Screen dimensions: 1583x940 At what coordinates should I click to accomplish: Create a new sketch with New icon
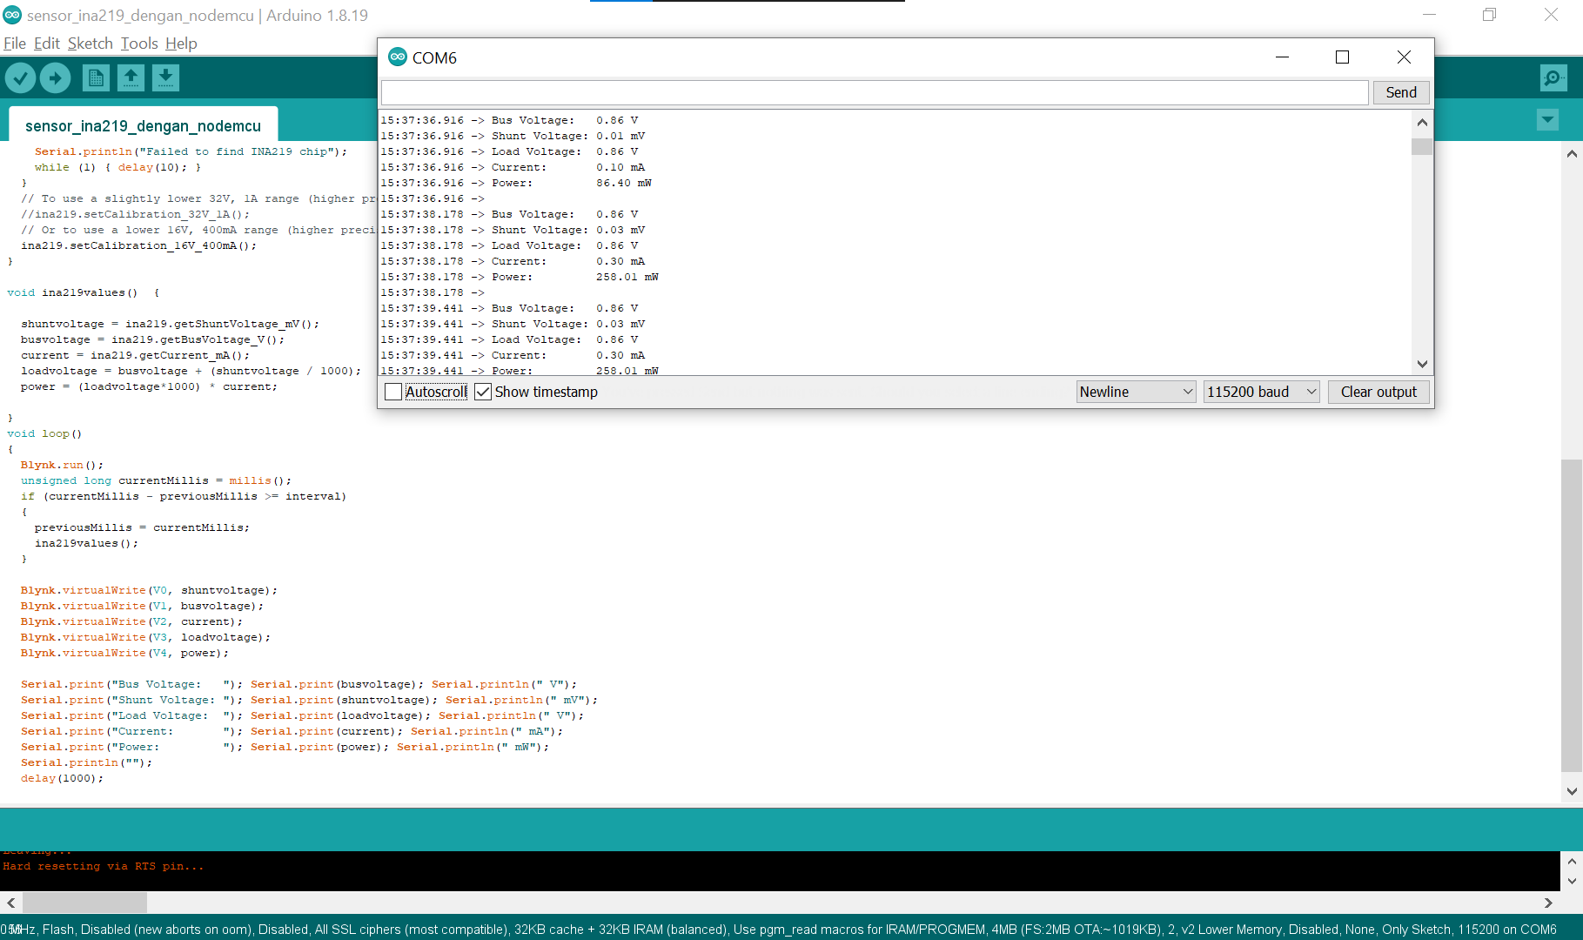[x=96, y=78]
